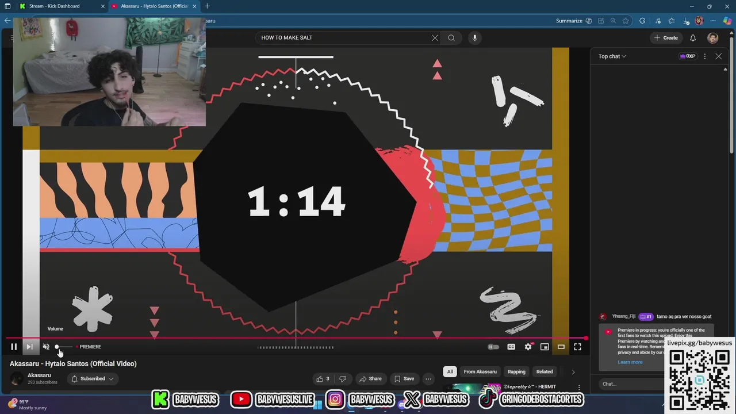Open options for the Diepretty HERMIT video
The width and height of the screenshot is (736, 414).
click(x=579, y=388)
